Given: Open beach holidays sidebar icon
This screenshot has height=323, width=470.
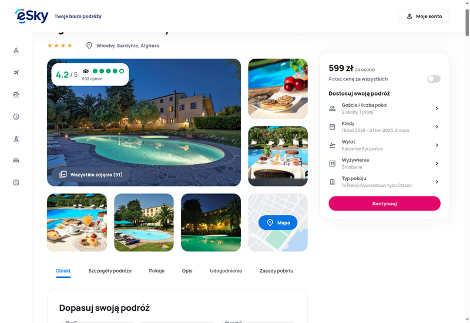Looking at the screenshot, I should point(16,94).
